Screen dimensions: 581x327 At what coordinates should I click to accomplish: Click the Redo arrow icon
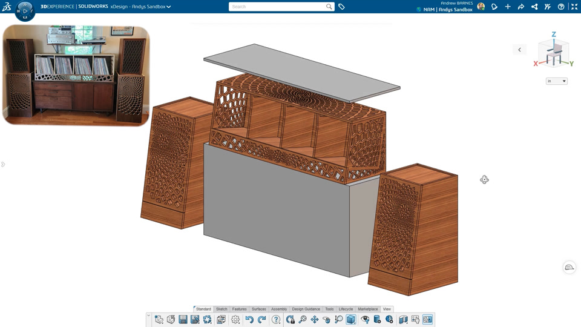[x=261, y=320]
